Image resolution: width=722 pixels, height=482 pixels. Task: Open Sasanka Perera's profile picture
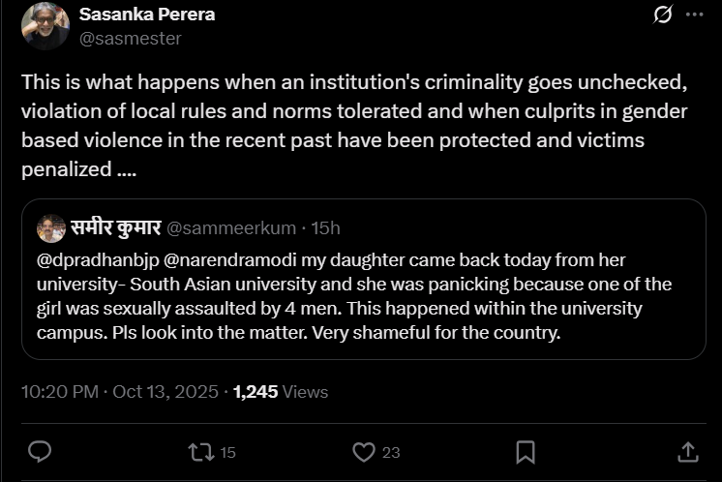[x=45, y=26]
